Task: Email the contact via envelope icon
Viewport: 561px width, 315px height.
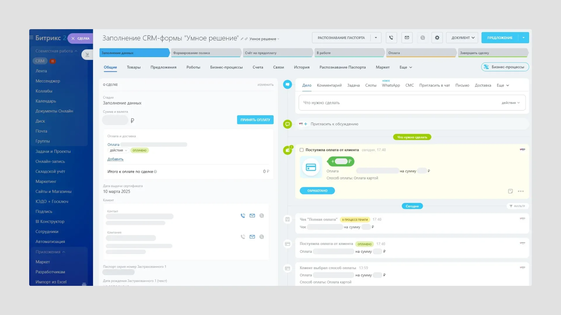Action: 252,216
